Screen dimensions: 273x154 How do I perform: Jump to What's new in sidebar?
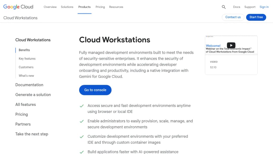coord(26,76)
